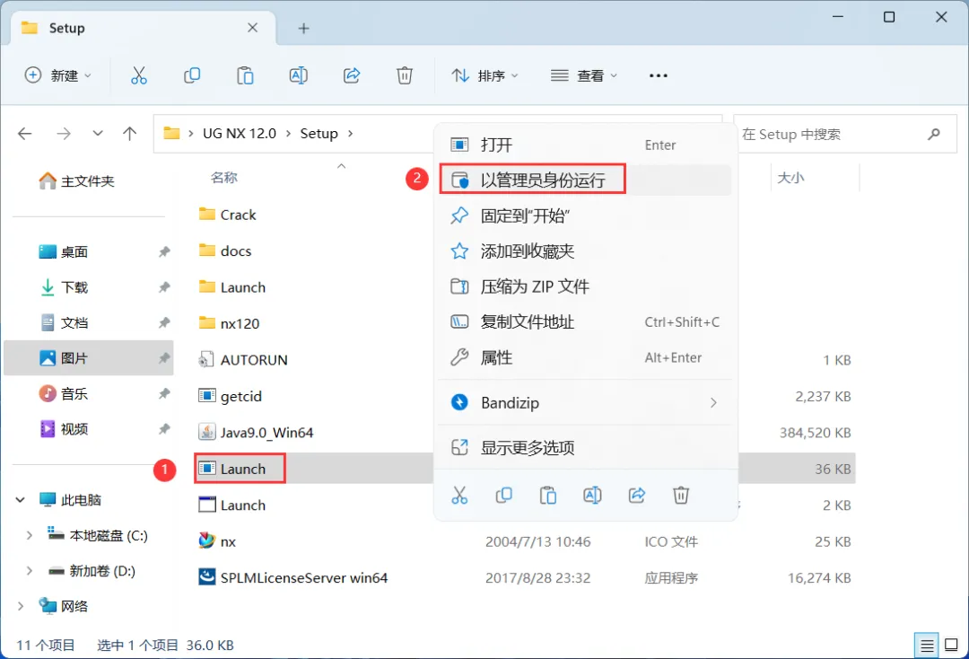The width and height of the screenshot is (969, 659).
Task: Select 添加到收藏夹 in the context menu
Action: tap(585, 251)
